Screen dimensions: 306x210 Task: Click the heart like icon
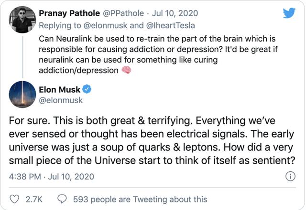(x=15, y=199)
